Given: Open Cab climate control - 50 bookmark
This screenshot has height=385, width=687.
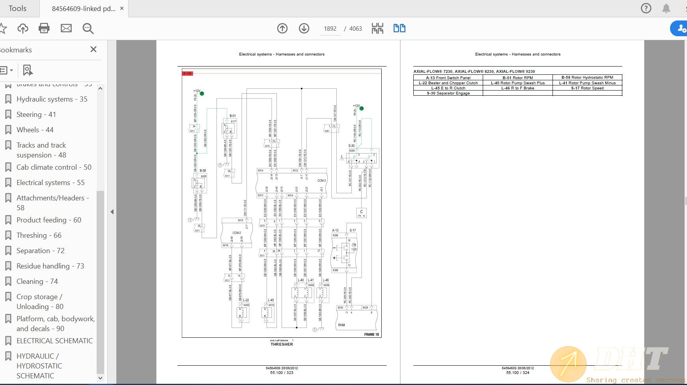Looking at the screenshot, I should [x=54, y=167].
